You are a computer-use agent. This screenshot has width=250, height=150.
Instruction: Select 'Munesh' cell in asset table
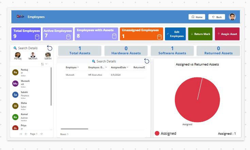pyautogui.click(x=70, y=75)
